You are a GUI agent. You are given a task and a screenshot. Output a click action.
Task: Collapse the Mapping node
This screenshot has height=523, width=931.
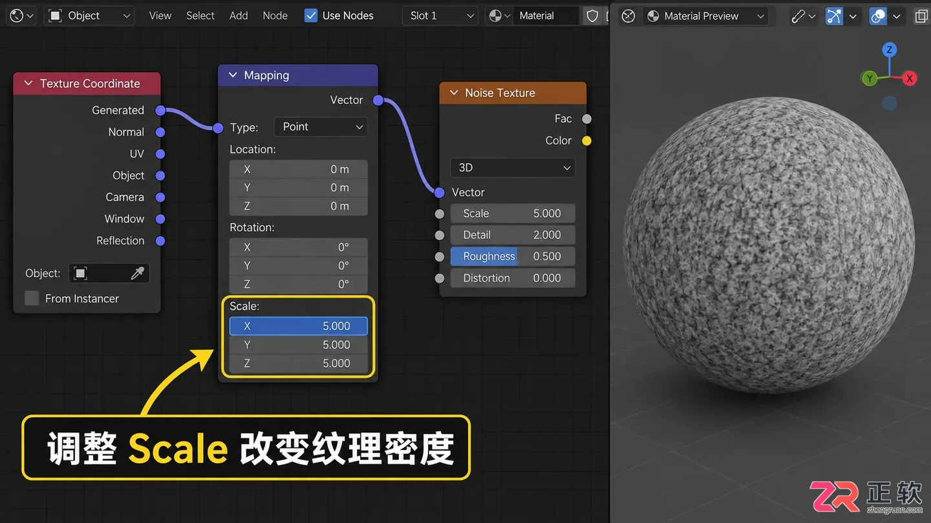coord(233,75)
